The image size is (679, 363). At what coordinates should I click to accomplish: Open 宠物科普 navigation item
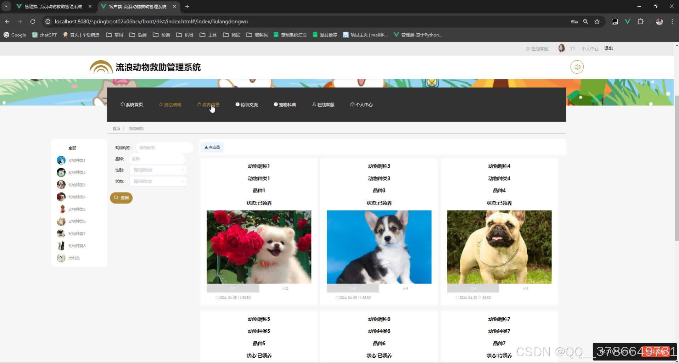click(285, 105)
